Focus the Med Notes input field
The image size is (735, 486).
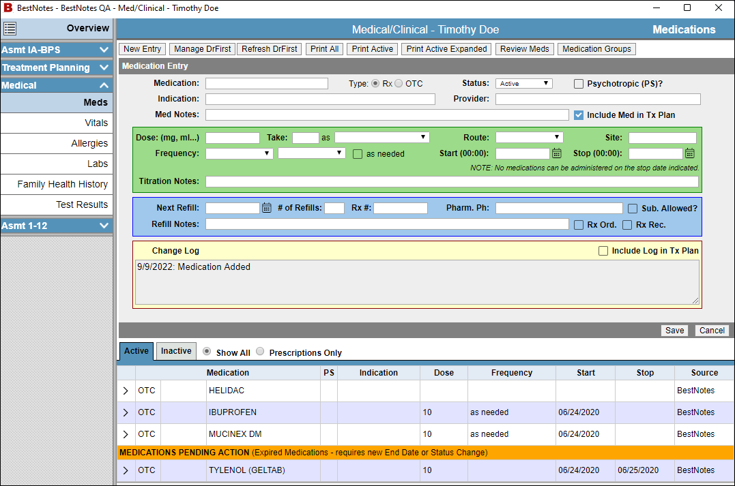(x=387, y=115)
